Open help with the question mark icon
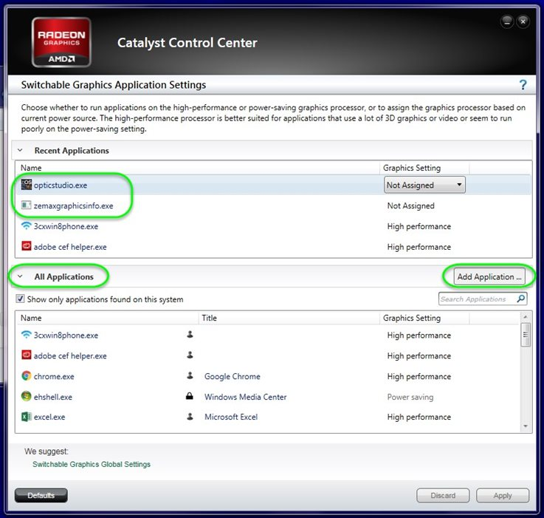This screenshot has height=518, width=544. pos(523,85)
